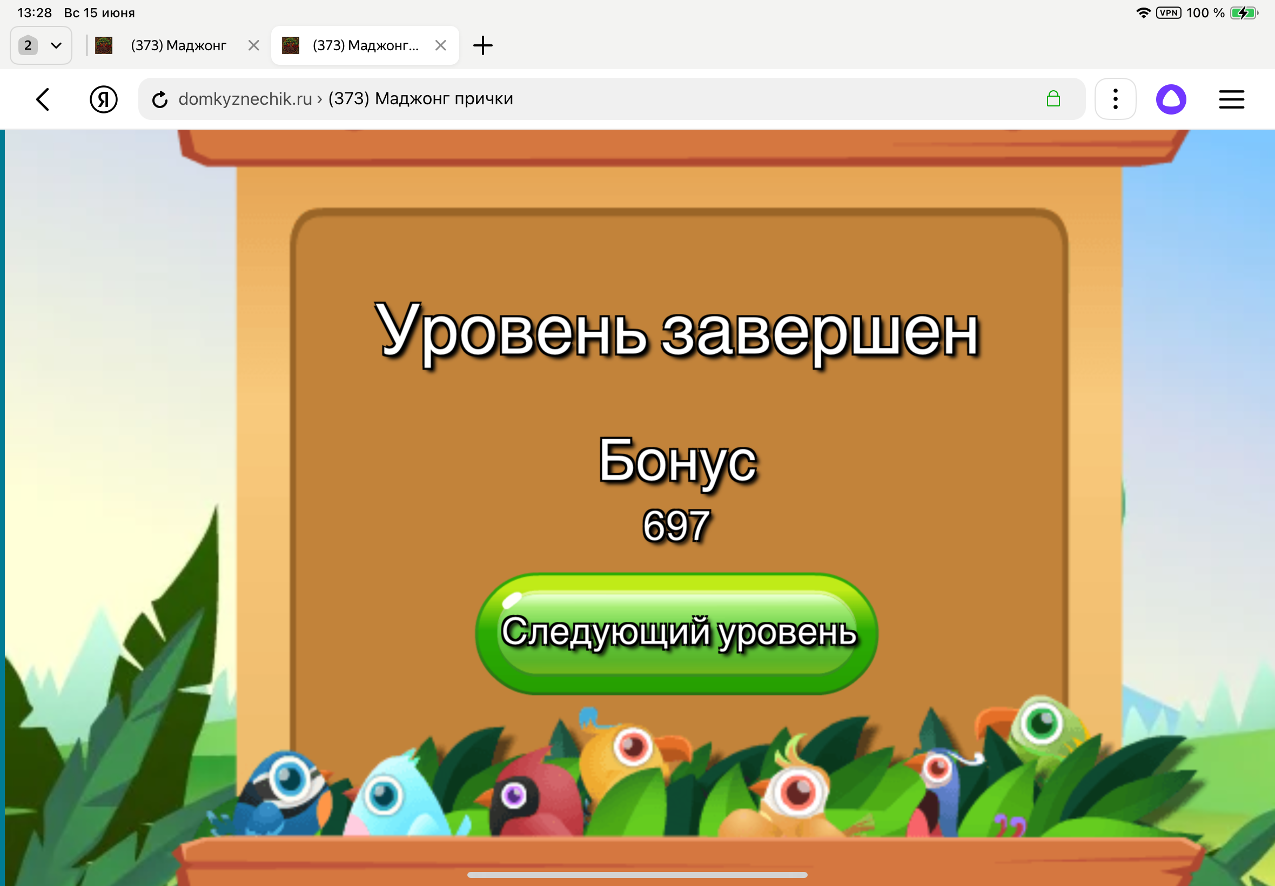Tap the Вс 15 июня date text
This screenshot has width=1275, height=886.
tap(99, 13)
